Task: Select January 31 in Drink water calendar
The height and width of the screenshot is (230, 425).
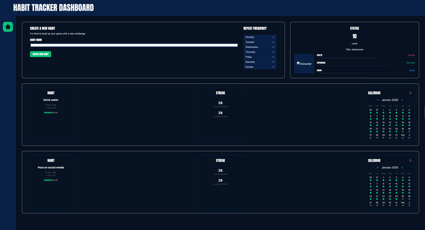Action: tap(396, 136)
